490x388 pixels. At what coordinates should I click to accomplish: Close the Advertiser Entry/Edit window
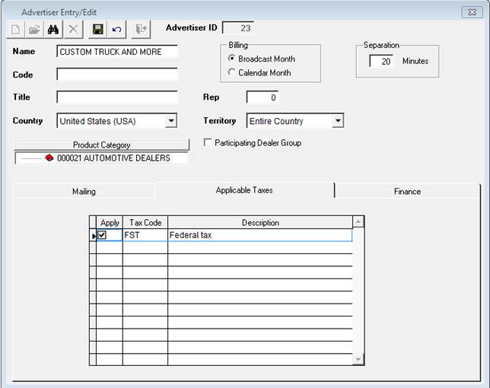tap(470, 12)
